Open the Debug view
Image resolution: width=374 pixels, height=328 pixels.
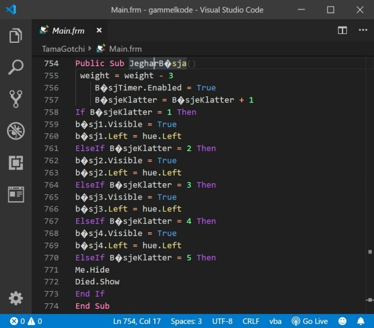coord(16,131)
